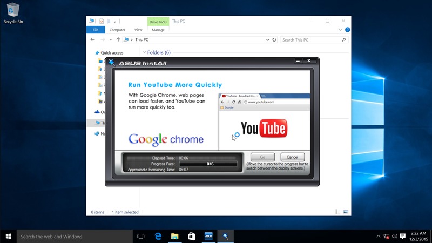Open Microsoft Edge from the taskbar
This screenshot has width=432, height=243.
159,237
